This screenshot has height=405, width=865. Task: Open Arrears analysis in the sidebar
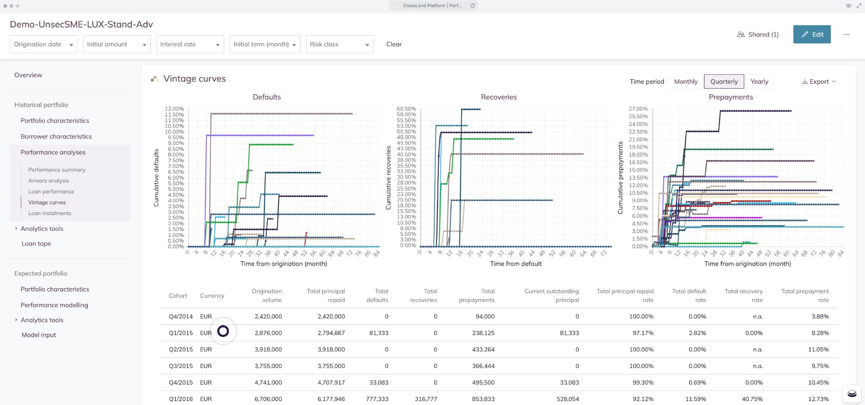pos(49,181)
